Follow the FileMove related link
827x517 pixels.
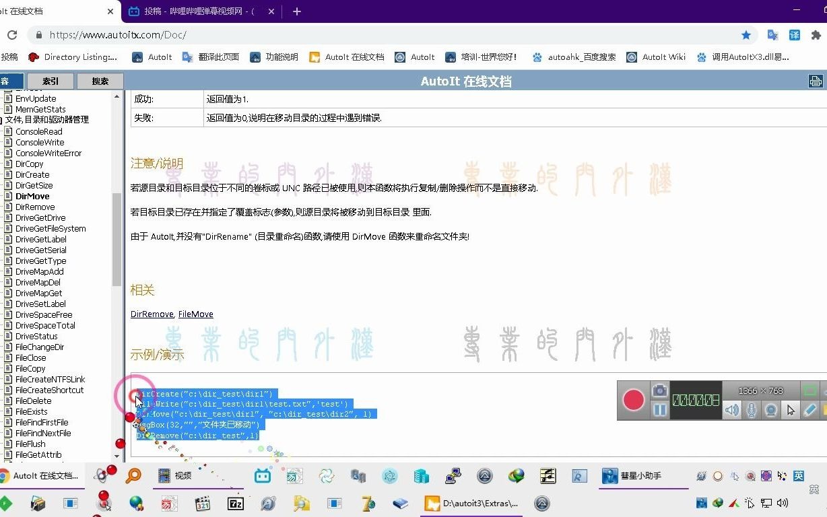[195, 314]
